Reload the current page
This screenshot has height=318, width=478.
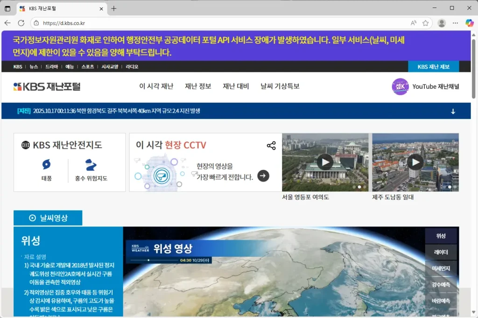pos(21,23)
